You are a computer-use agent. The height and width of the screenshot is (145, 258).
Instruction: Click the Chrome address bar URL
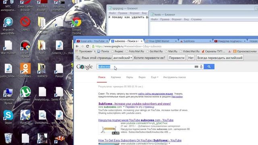click(x=128, y=46)
